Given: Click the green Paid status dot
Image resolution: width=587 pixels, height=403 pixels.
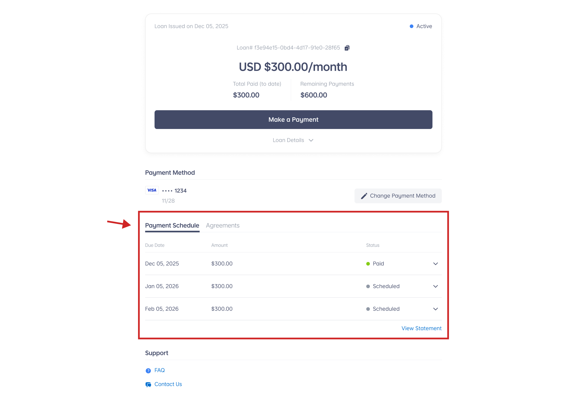Looking at the screenshot, I should click(x=368, y=264).
